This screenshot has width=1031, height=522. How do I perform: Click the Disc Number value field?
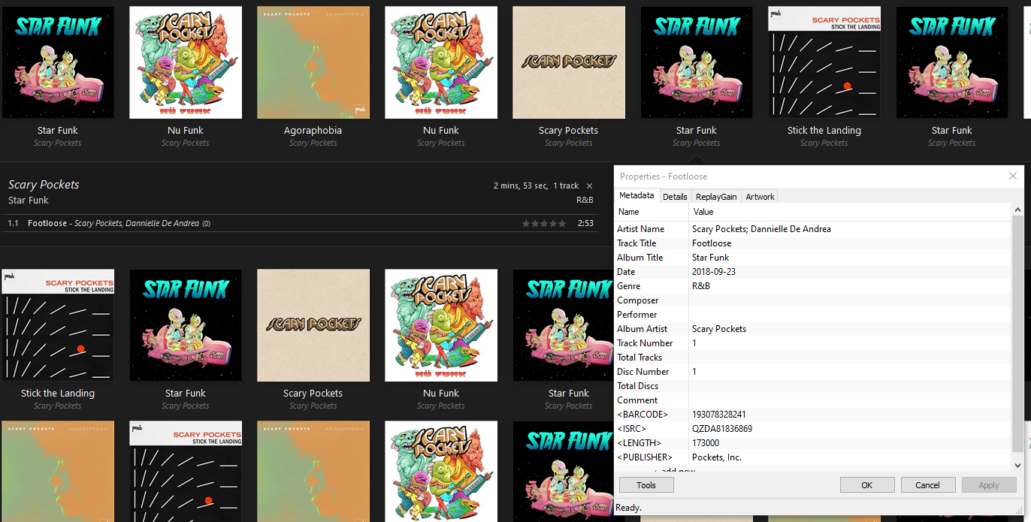(x=851, y=372)
